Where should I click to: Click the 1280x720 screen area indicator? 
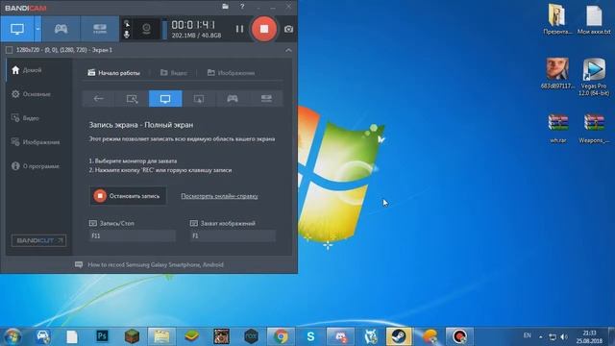(x=64, y=50)
